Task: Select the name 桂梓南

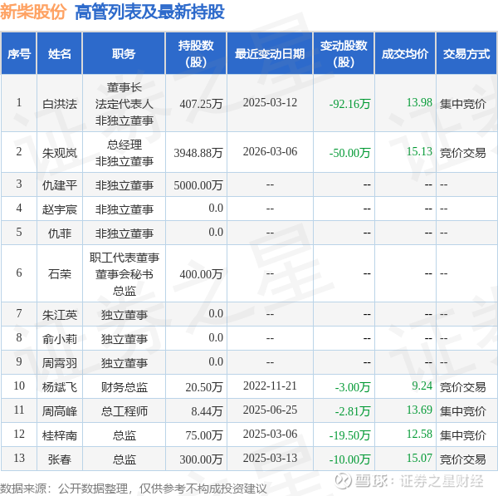Action: (x=60, y=435)
